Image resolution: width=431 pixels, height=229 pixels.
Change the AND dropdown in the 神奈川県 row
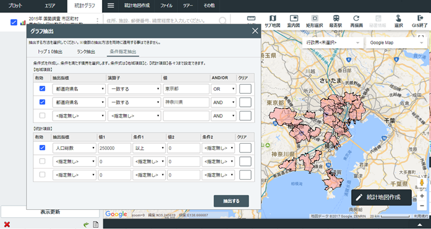point(223,102)
